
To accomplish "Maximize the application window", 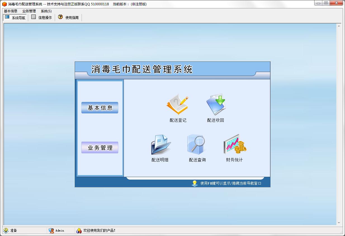I will 326,3.
